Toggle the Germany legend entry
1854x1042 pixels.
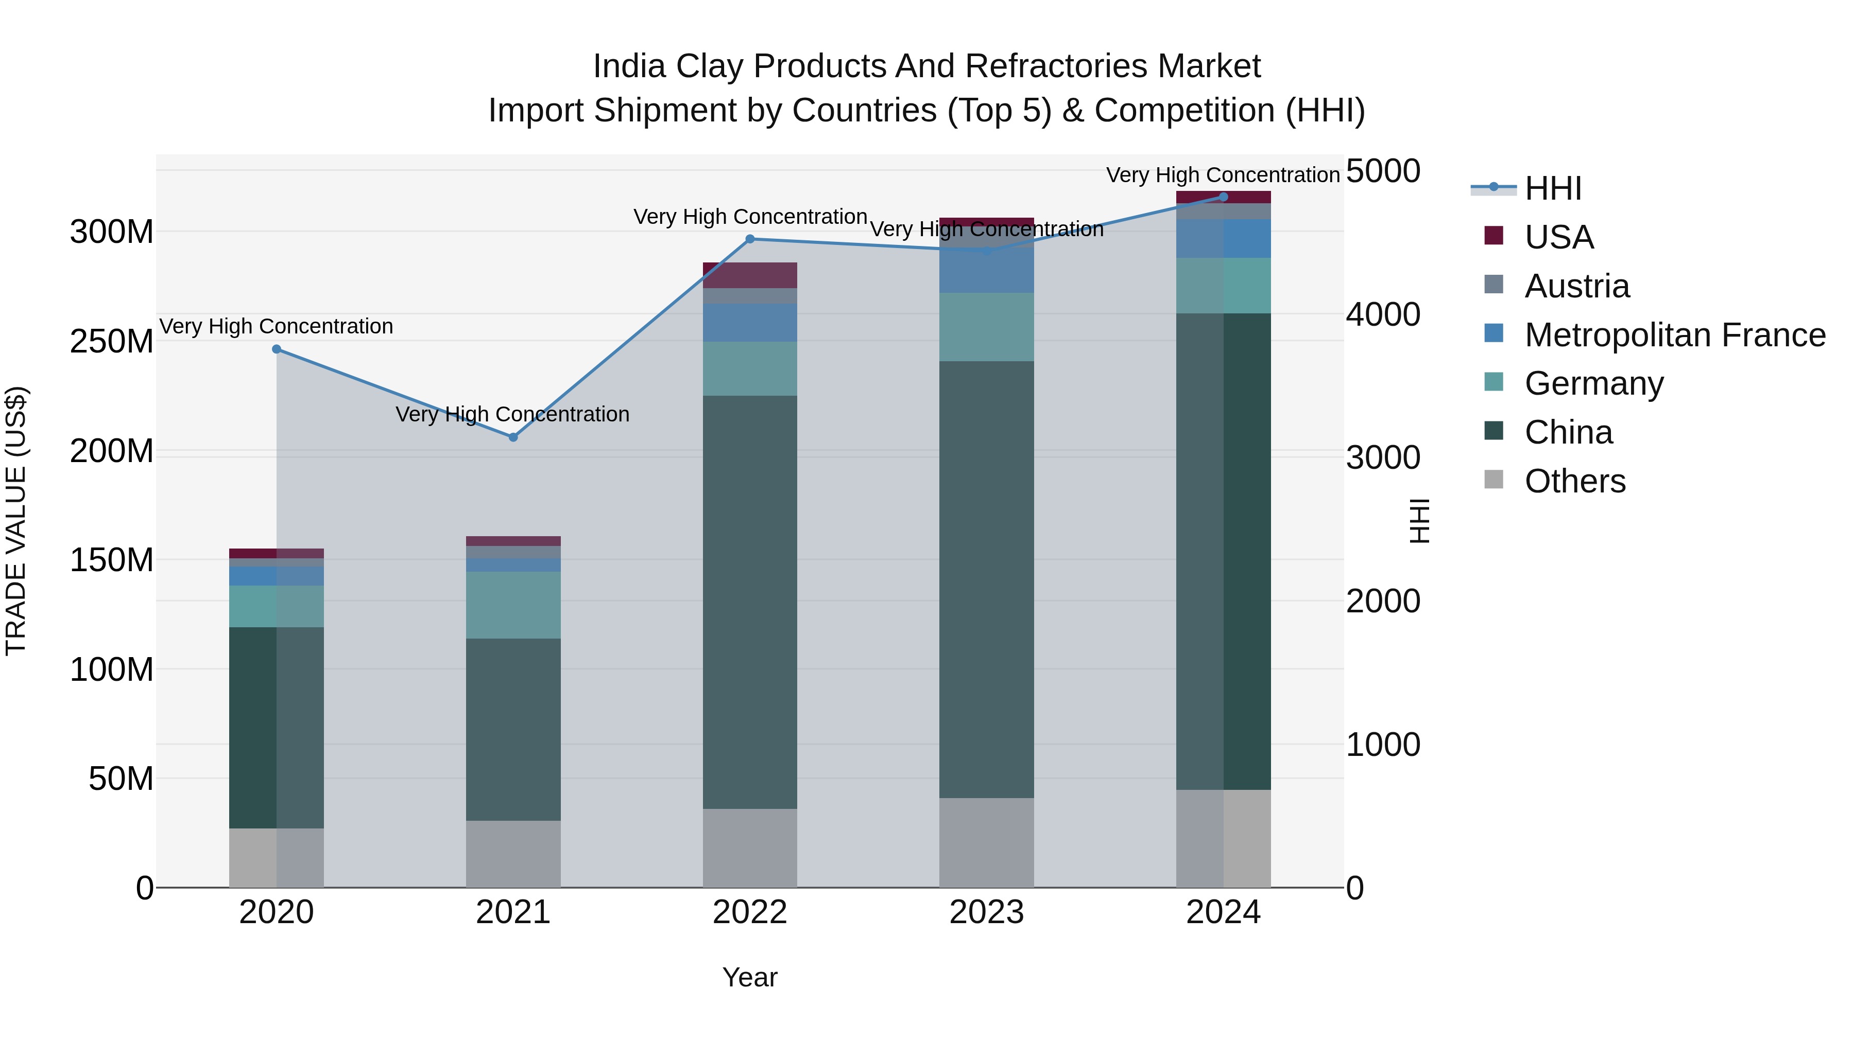pyautogui.click(x=1574, y=383)
